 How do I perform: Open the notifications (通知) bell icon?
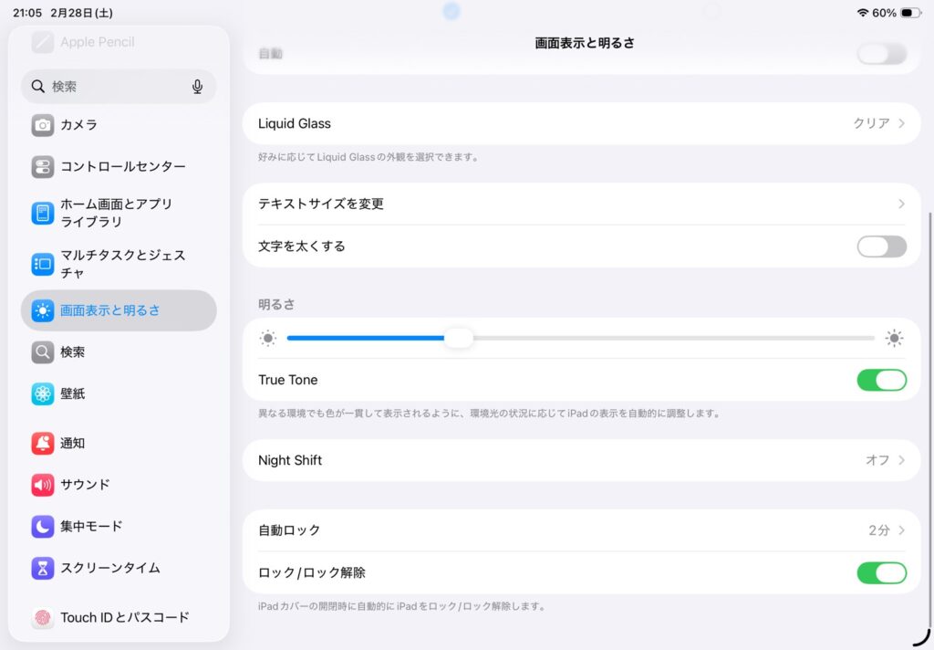click(43, 444)
